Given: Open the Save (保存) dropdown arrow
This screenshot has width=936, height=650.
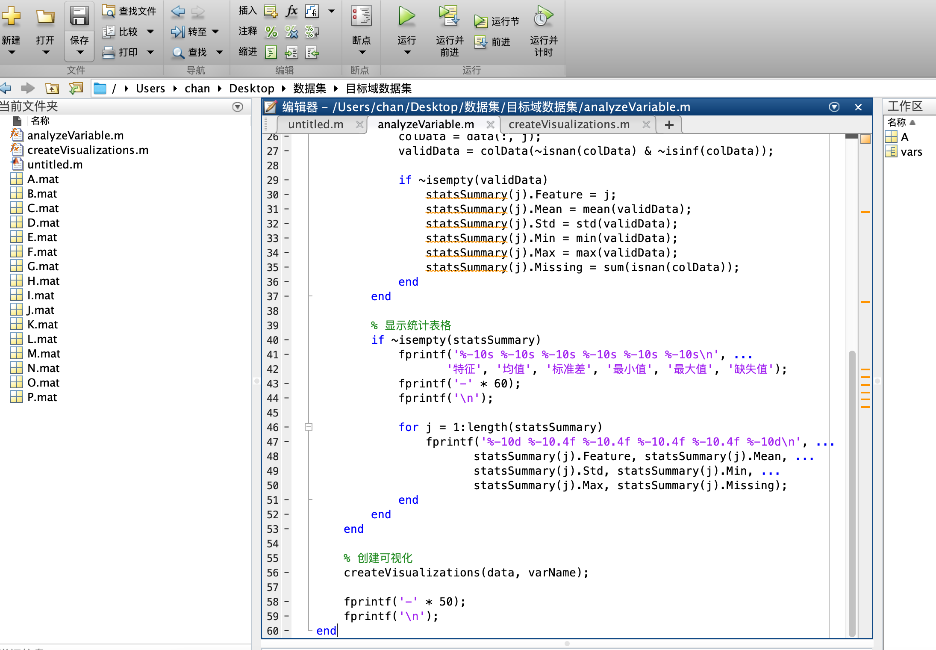Looking at the screenshot, I should [x=80, y=52].
